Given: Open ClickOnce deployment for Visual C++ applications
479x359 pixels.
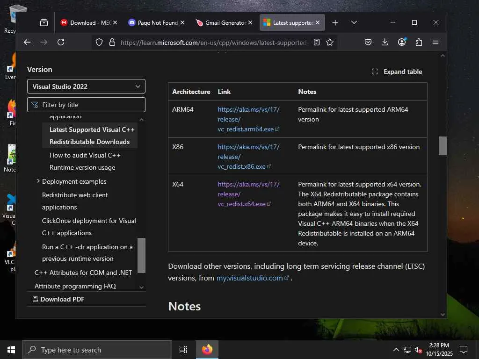Looking at the screenshot, I should pos(89,227).
